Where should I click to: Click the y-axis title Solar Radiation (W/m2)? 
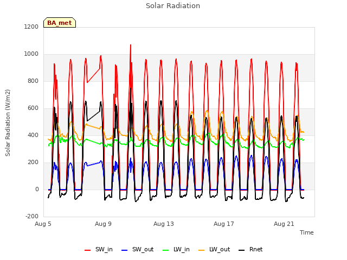tap(8, 123)
